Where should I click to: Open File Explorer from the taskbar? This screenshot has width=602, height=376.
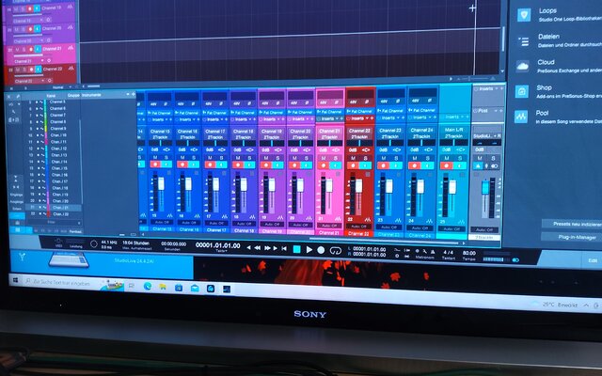(163, 287)
